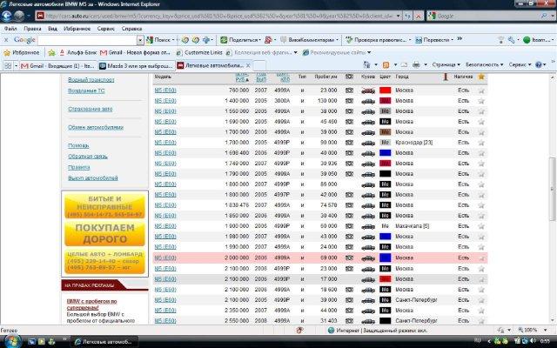Click the red color swatch in the first row
Screen dimensions: 557x348
[383, 90]
